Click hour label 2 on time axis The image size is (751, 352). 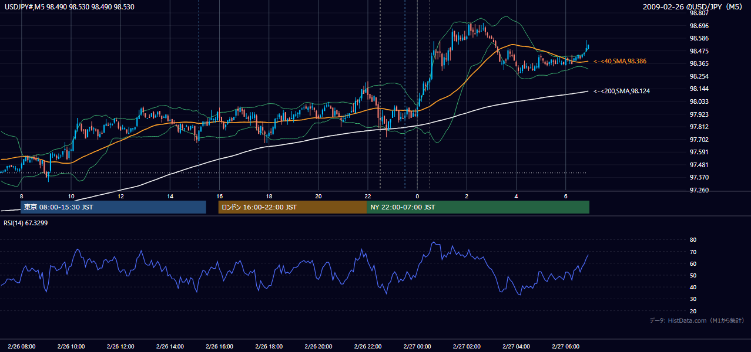(467, 196)
